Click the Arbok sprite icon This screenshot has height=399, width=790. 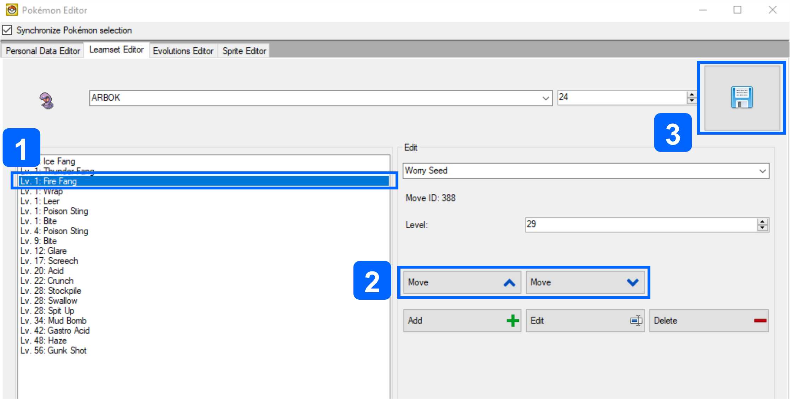(46, 101)
